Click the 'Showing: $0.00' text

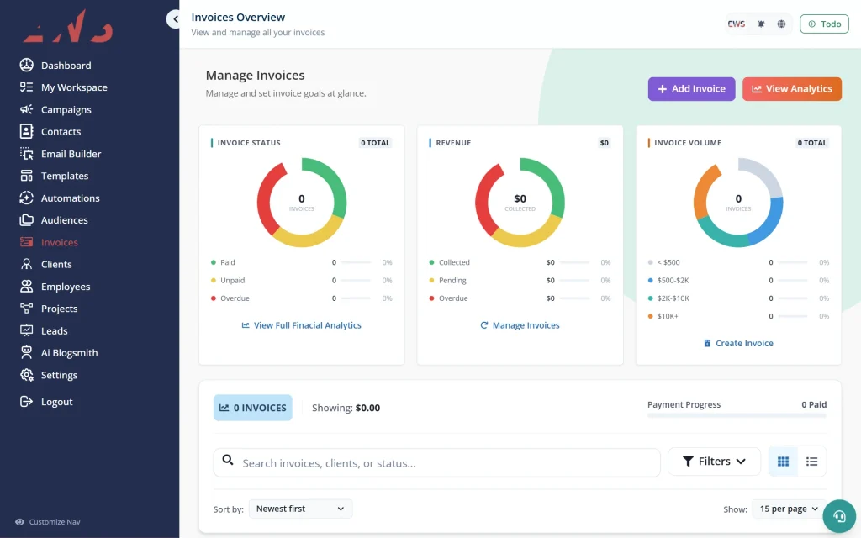tap(346, 408)
